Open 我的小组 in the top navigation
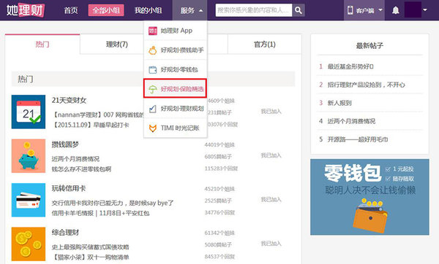Viewport: 439px width, 264px height. click(148, 10)
